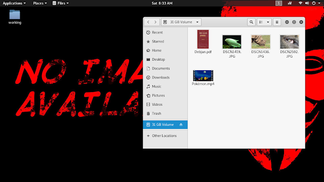Minimize the Files window
Screen dimensions: 324x182
pos(287,22)
